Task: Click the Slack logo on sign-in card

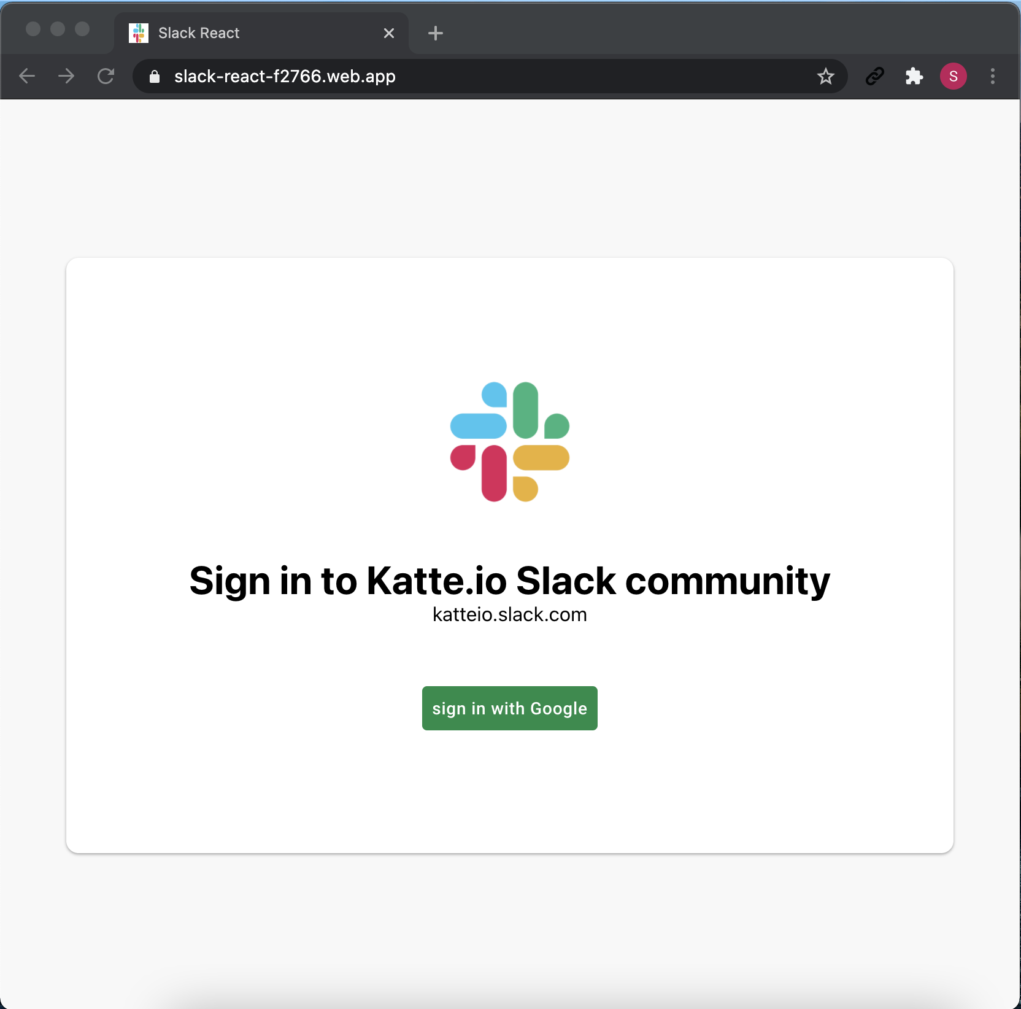Action: [x=510, y=442]
